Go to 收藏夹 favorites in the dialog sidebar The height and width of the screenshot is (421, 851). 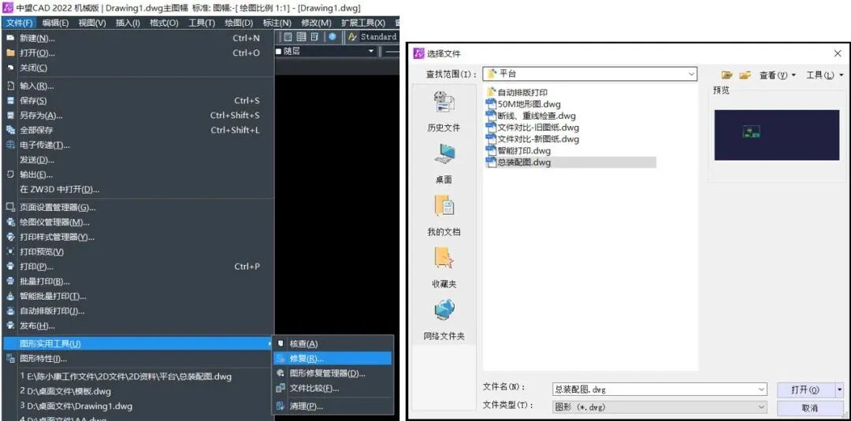coord(444,268)
